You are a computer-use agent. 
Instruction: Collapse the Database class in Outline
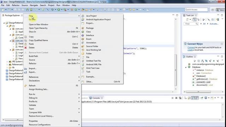(186, 67)
